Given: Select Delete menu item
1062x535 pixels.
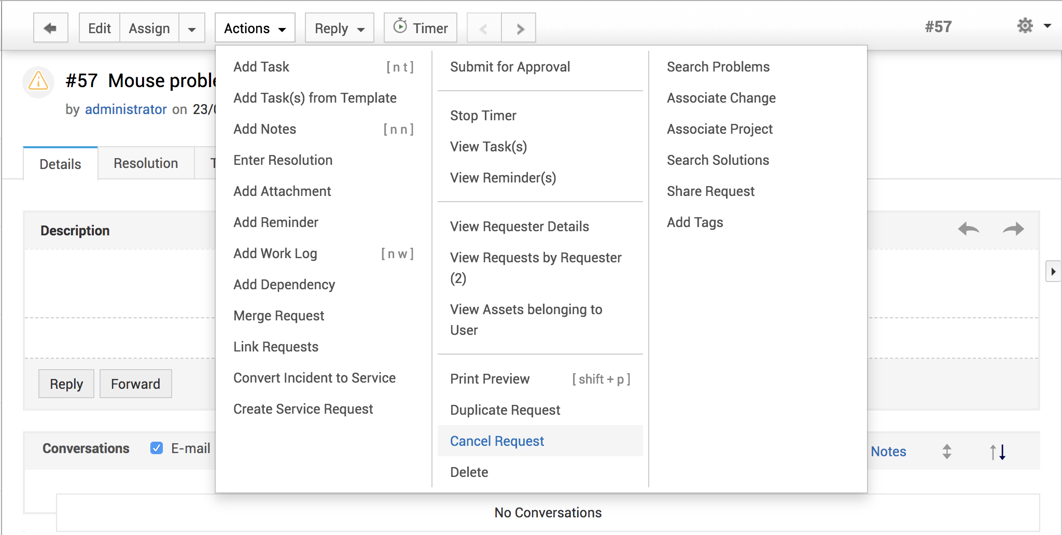Looking at the screenshot, I should [540, 472].
